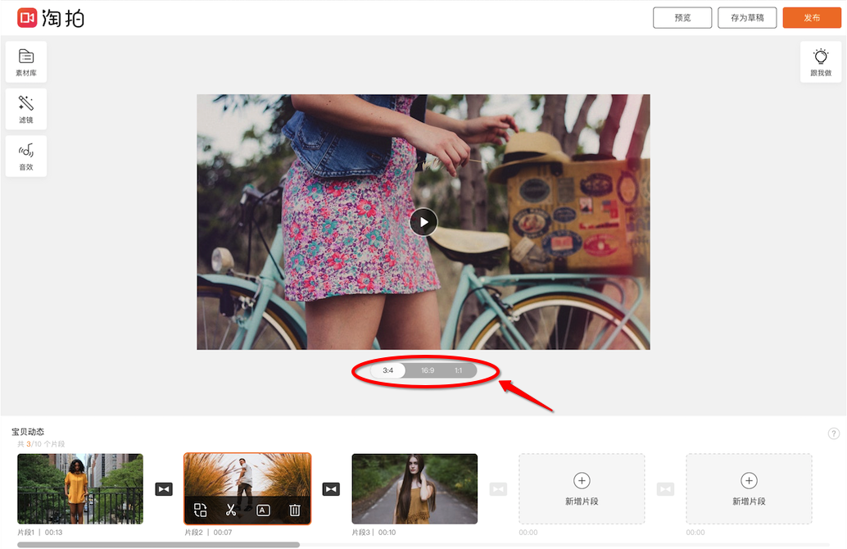
Task: Switch to 1:1 aspect ratio
Action: pos(459,370)
